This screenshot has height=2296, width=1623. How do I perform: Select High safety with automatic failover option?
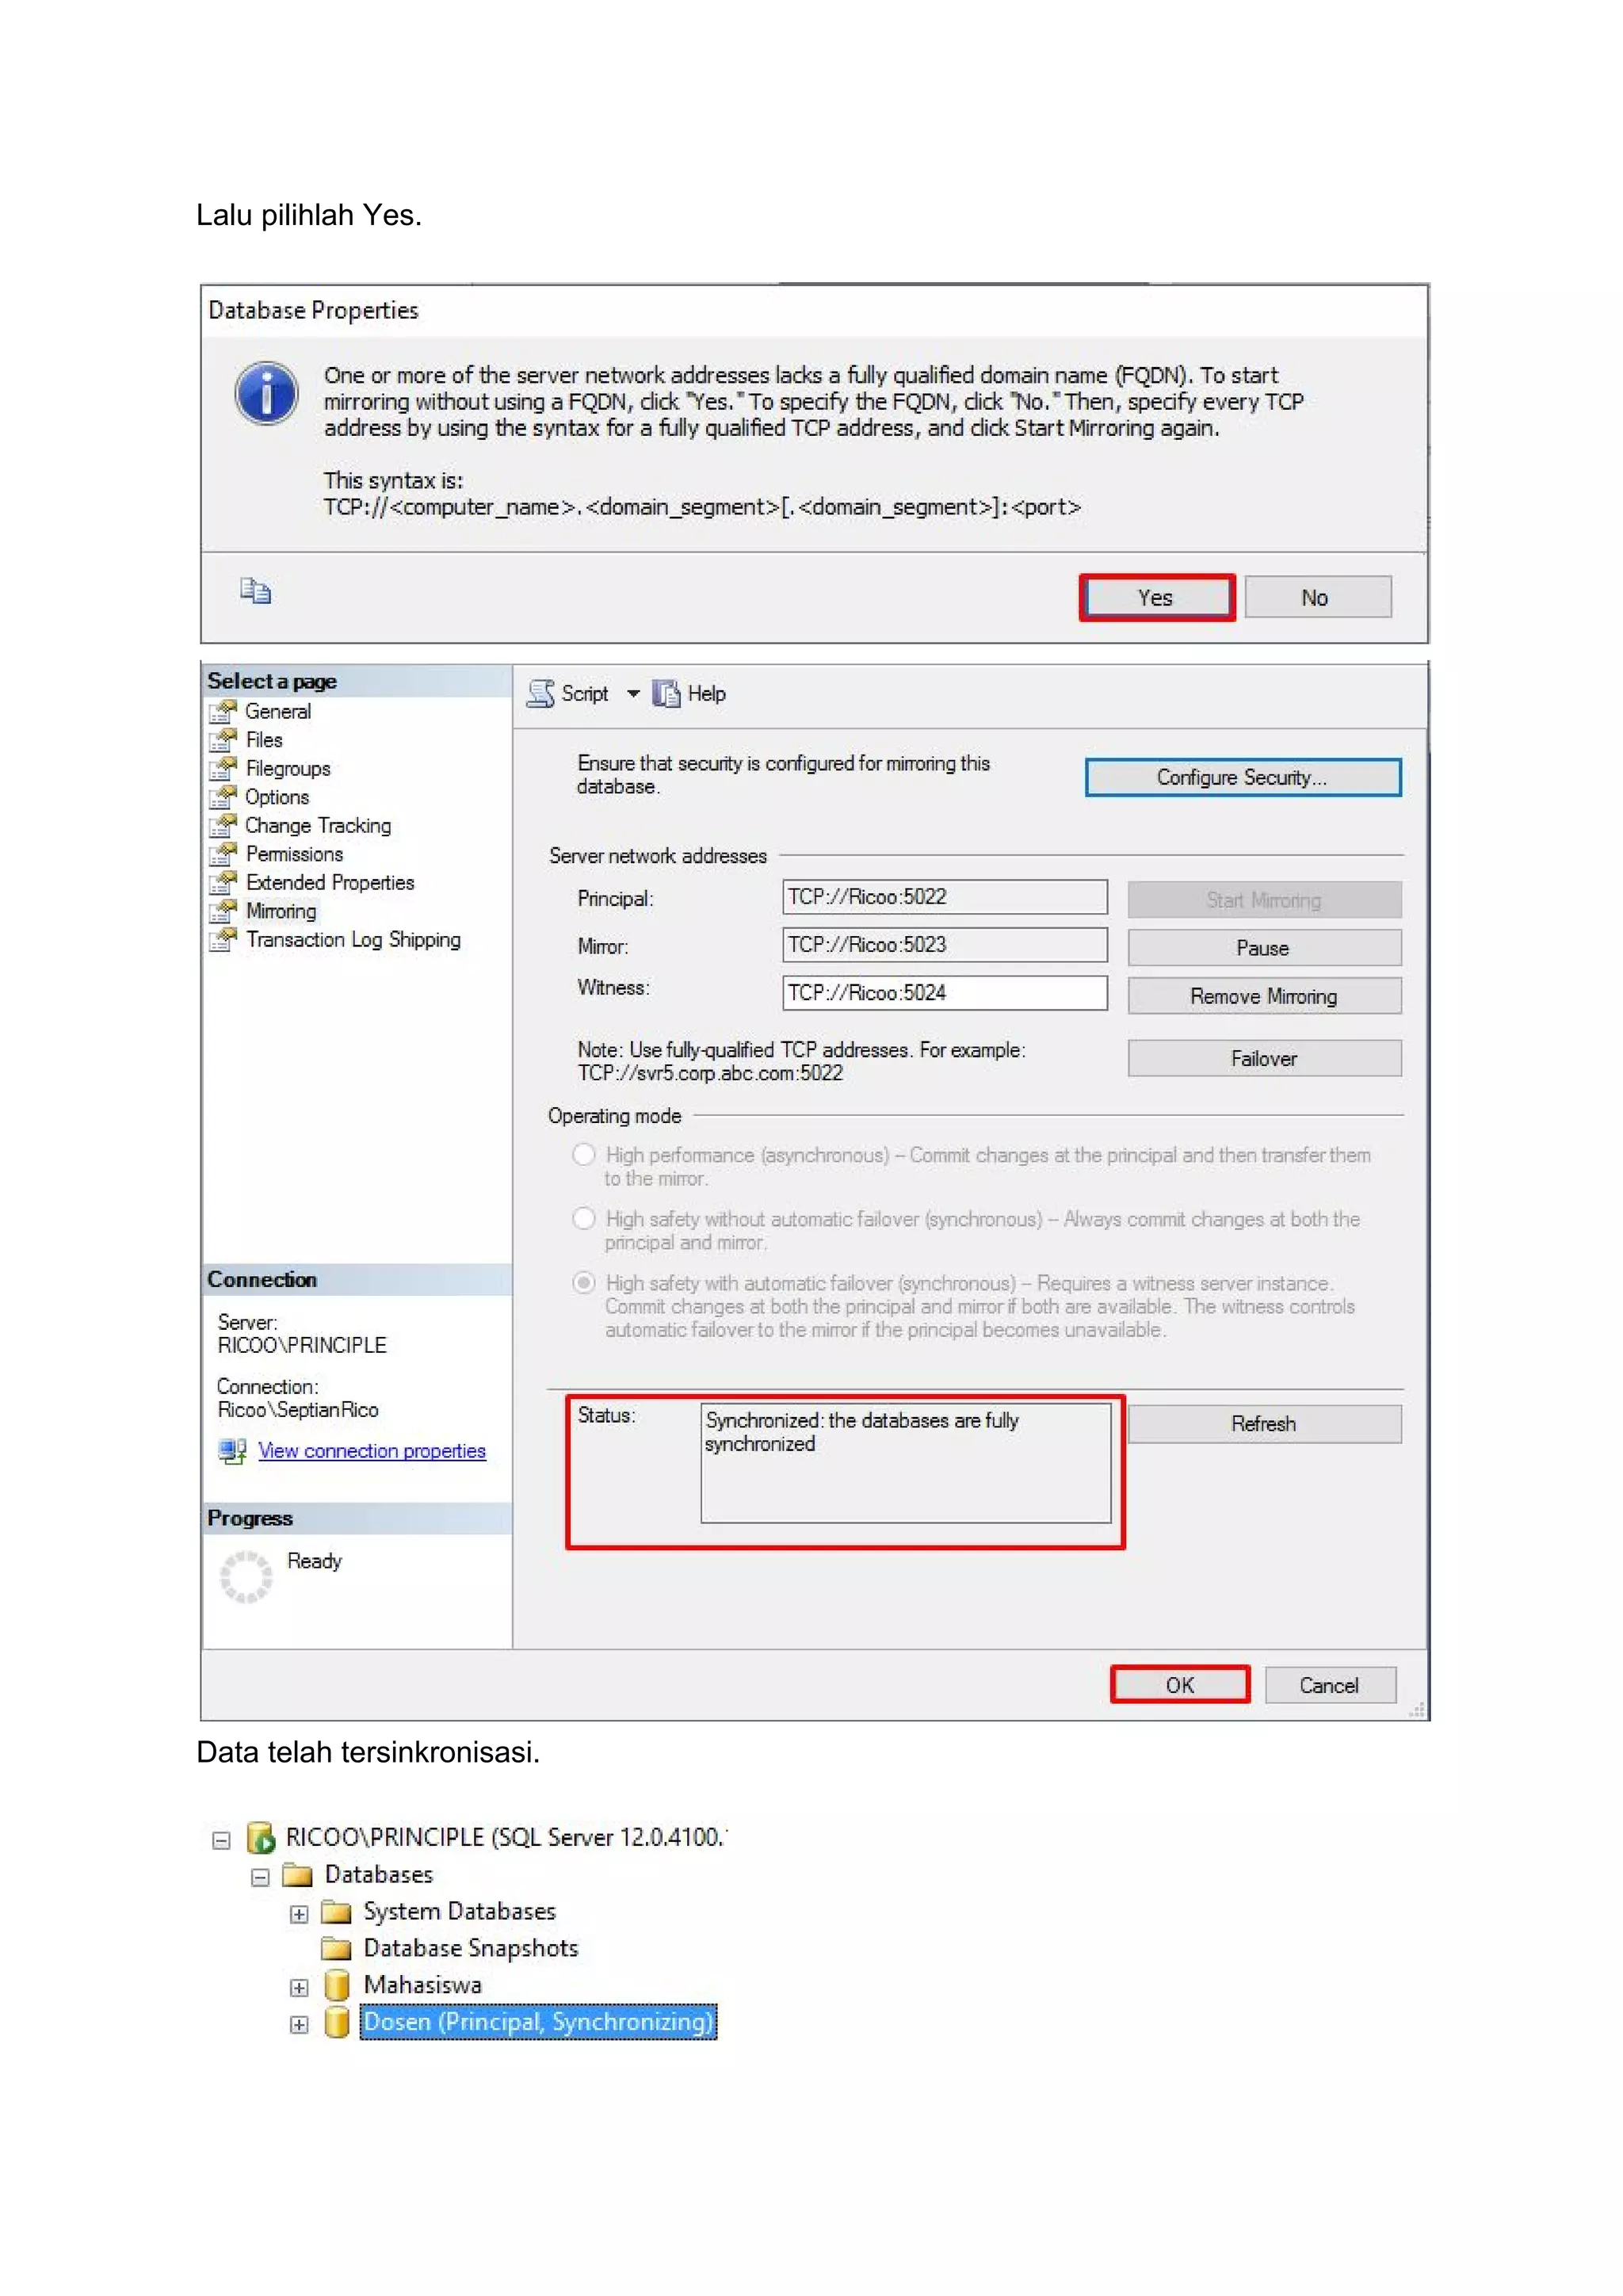coord(584,1283)
